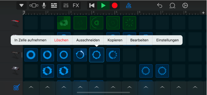Trigger third blue cell in synth row
This screenshot has width=207, height=95.
click(x=64, y=55)
